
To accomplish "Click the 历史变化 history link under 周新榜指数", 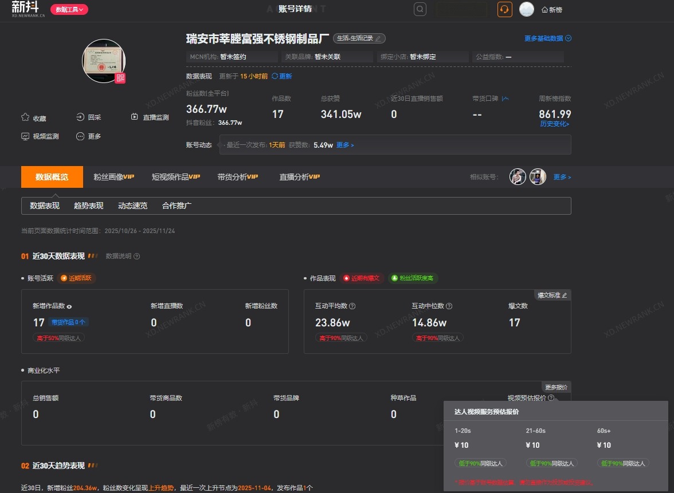I will coord(554,124).
